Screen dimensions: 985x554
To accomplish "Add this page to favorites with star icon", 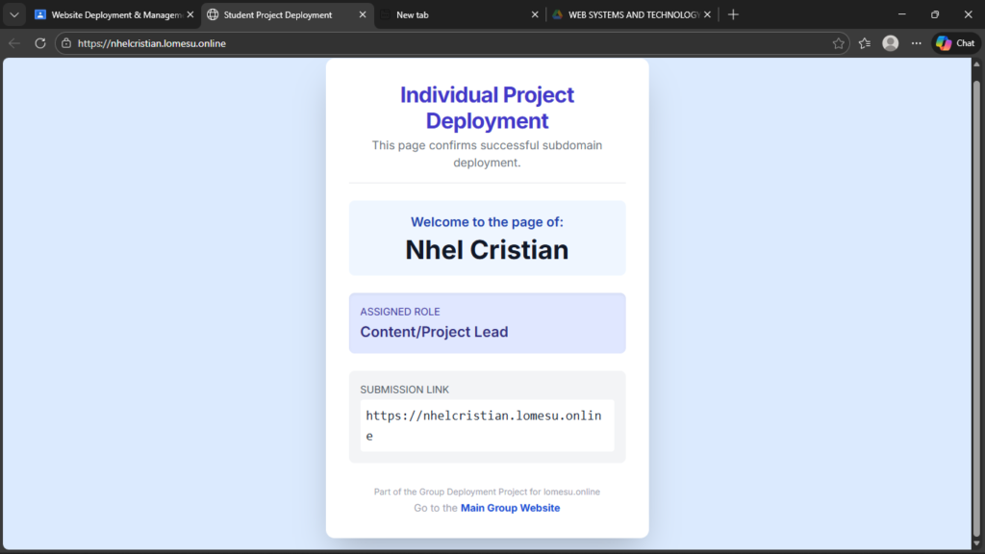I will click(838, 43).
